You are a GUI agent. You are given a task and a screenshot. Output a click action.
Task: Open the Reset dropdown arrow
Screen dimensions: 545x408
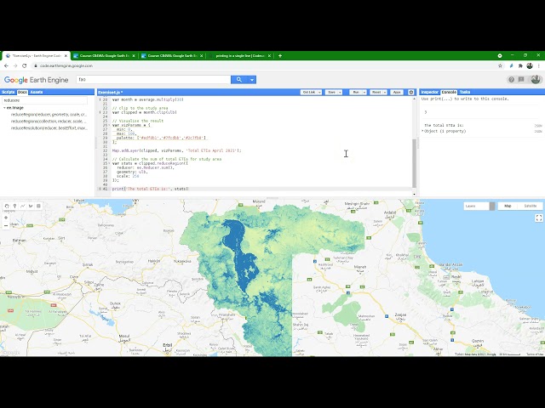click(385, 92)
